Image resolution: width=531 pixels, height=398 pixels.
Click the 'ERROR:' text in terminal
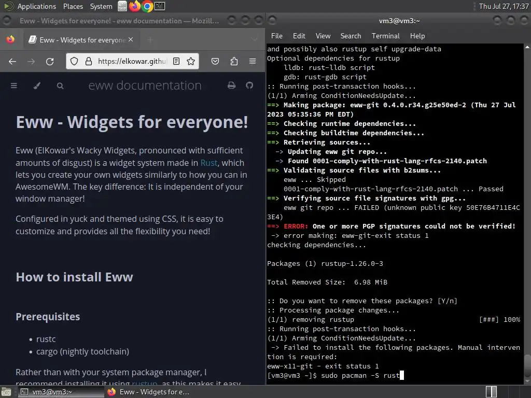[296, 226]
